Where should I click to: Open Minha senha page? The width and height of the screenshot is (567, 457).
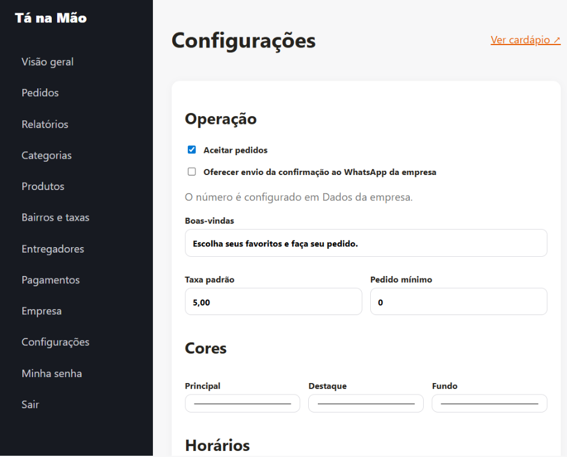coord(51,373)
